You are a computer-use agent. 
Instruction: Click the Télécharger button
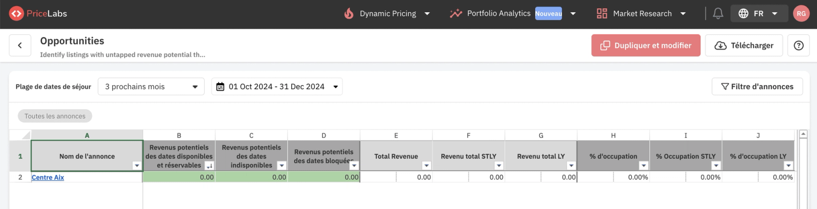(x=744, y=45)
